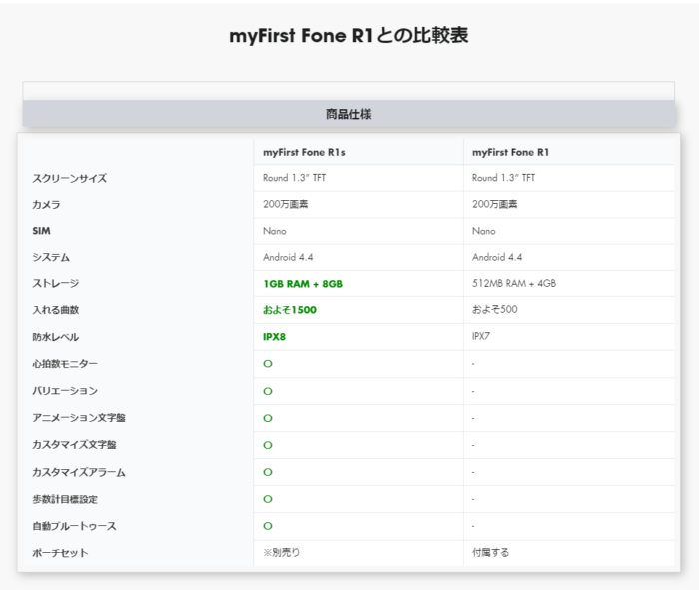Viewport: 699px width, 590px height.
Task: Click the スクリーンサイズ row label
Action: pyautogui.click(x=70, y=179)
